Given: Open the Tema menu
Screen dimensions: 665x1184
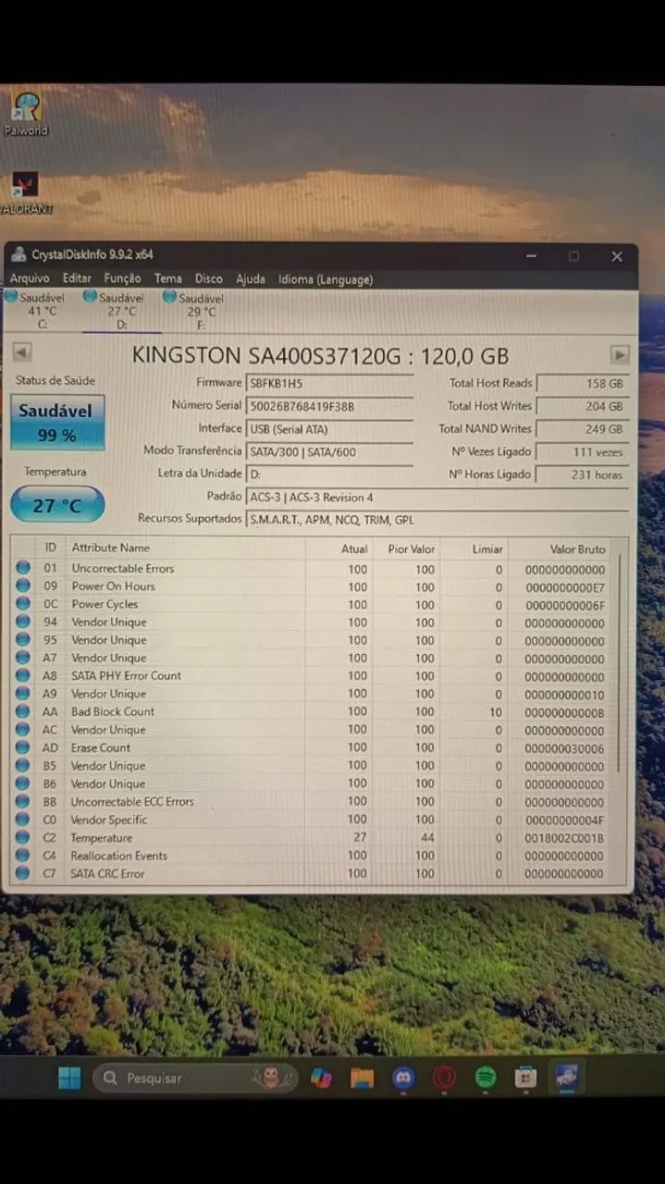Looking at the screenshot, I should [x=168, y=278].
